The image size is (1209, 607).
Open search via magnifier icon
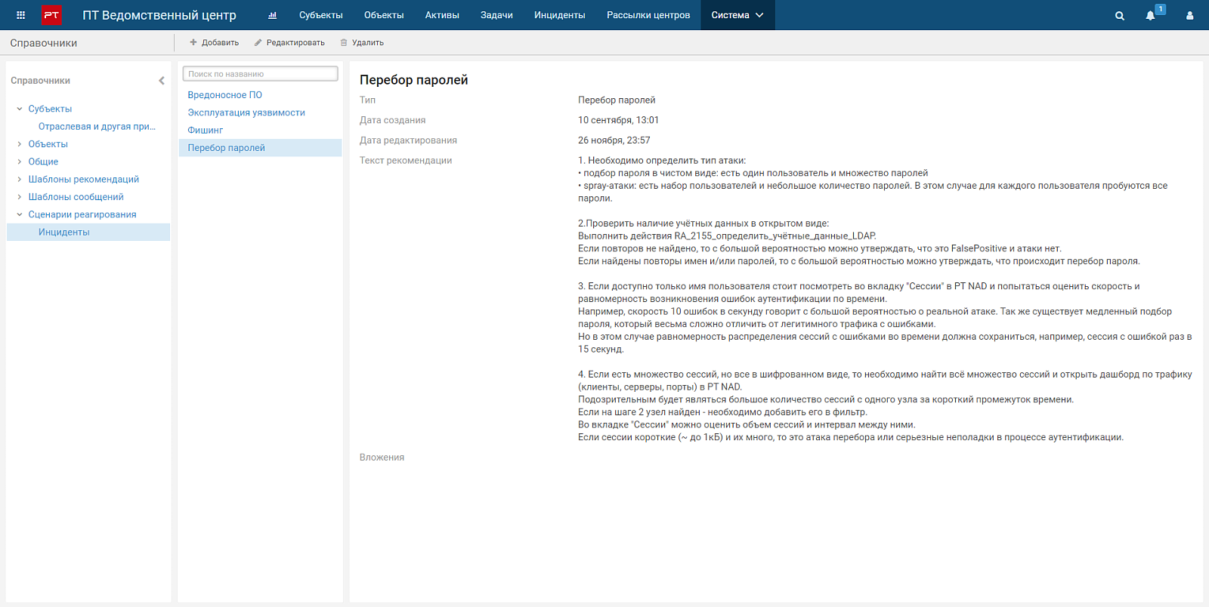pos(1120,15)
